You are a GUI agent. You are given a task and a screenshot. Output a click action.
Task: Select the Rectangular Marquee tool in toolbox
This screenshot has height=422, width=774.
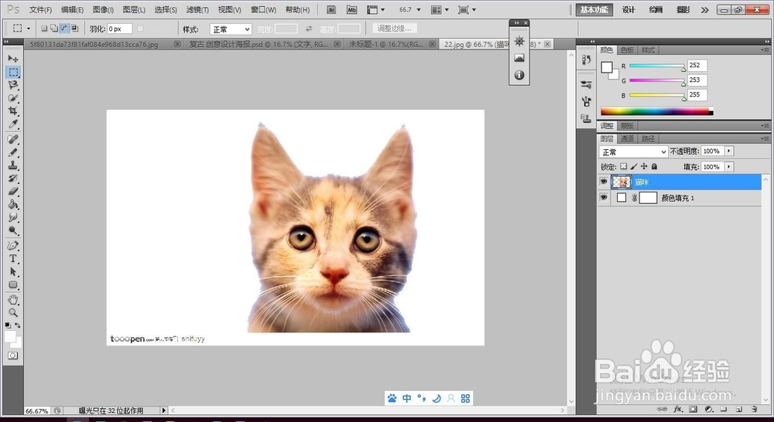[x=13, y=72]
